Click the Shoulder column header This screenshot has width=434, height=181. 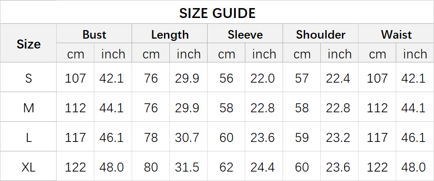(321, 35)
